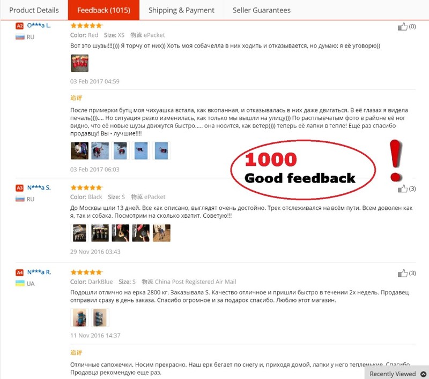Open reviewer profile O***a L.
Viewport: 429px width, 379px height.
[39, 25]
